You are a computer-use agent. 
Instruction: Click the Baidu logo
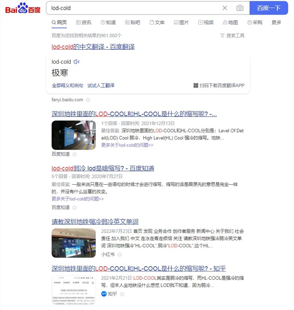coord(23,8)
